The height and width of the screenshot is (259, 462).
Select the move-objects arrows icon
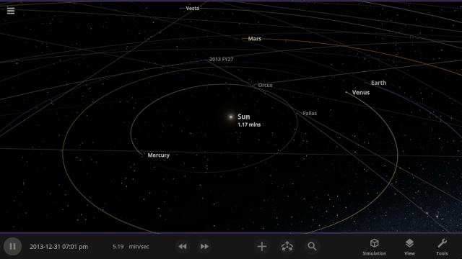287,246
